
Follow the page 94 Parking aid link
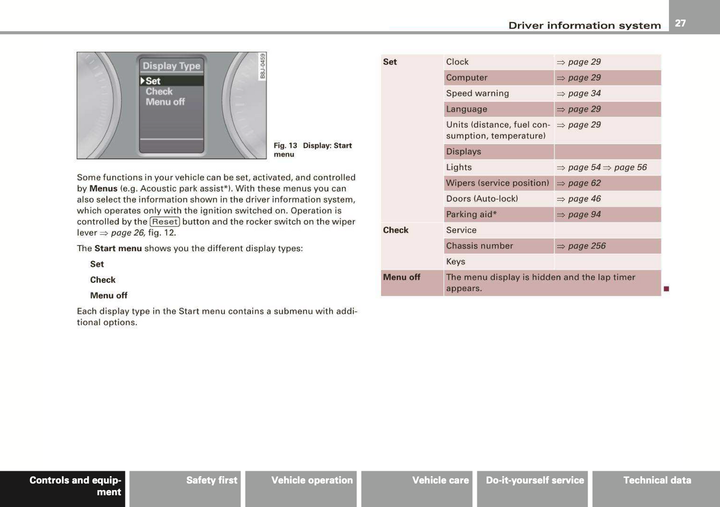pyautogui.click(x=579, y=215)
